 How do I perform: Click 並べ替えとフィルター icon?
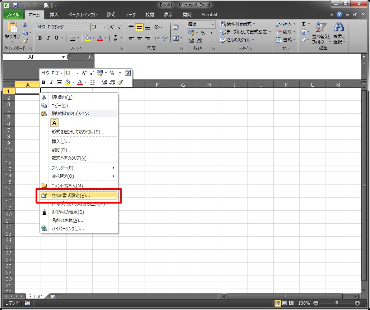(x=321, y=27)
